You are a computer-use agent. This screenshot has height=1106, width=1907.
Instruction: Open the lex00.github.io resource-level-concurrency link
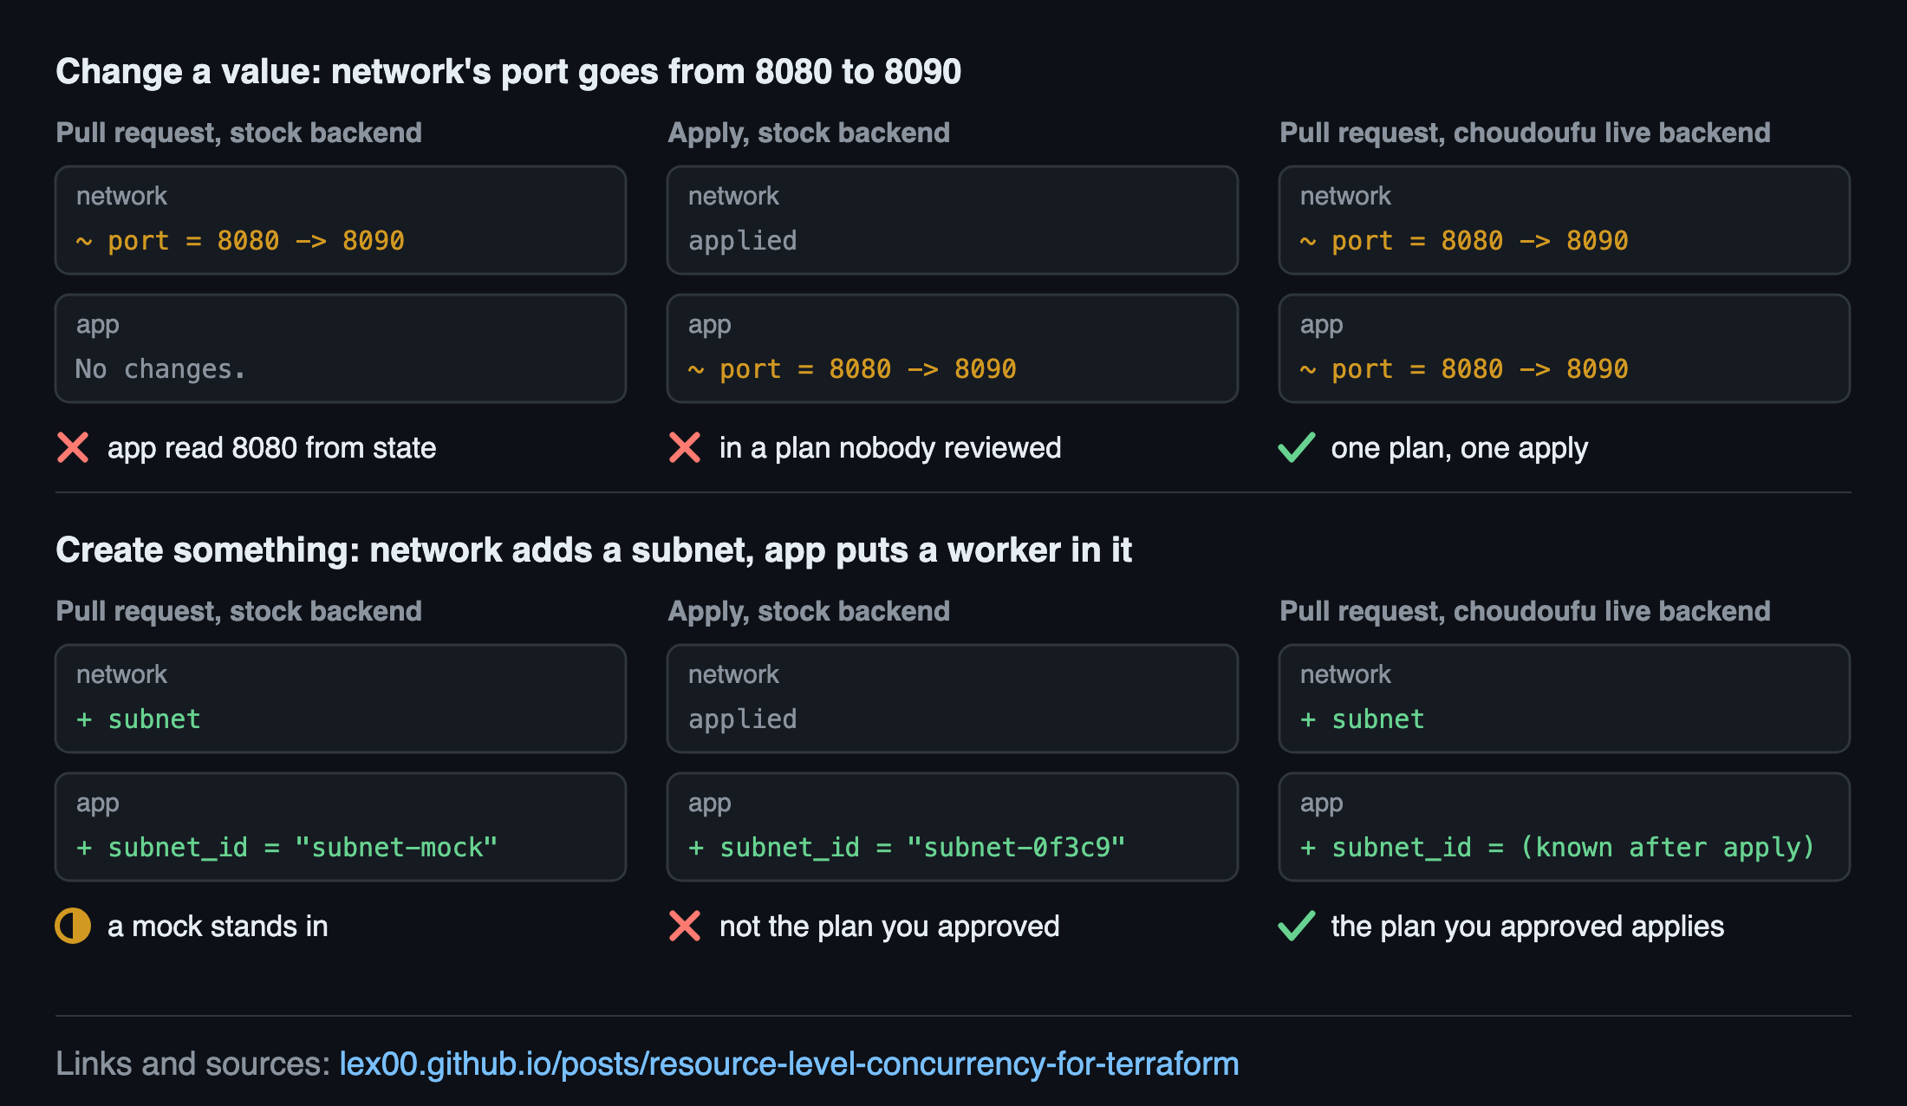[789, 1064]
